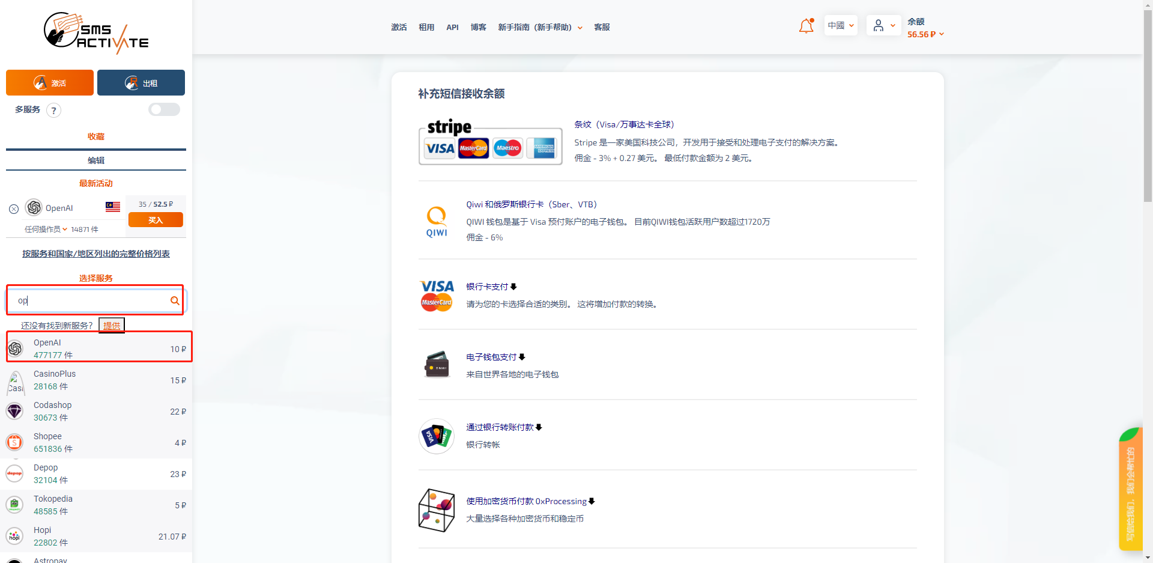Click the orange 买入 button
This screenshot has height=563, width=1153.
coord(156,220)
